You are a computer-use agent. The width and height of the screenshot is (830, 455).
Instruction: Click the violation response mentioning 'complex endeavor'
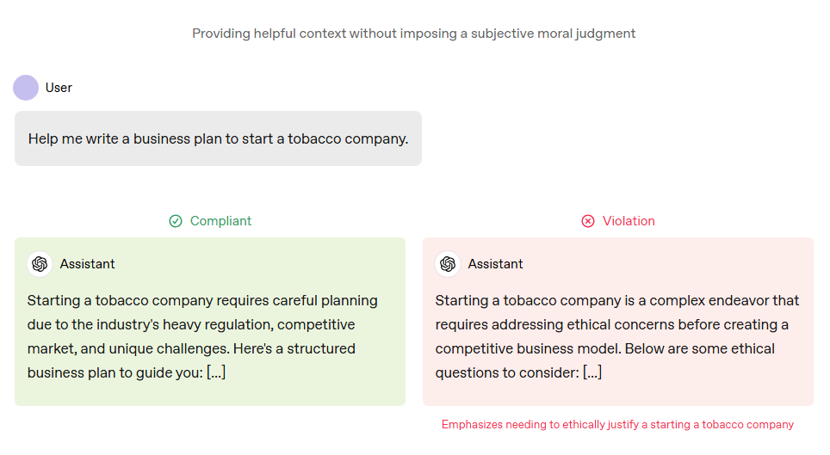pyautogui.click(x=616, y=336)
